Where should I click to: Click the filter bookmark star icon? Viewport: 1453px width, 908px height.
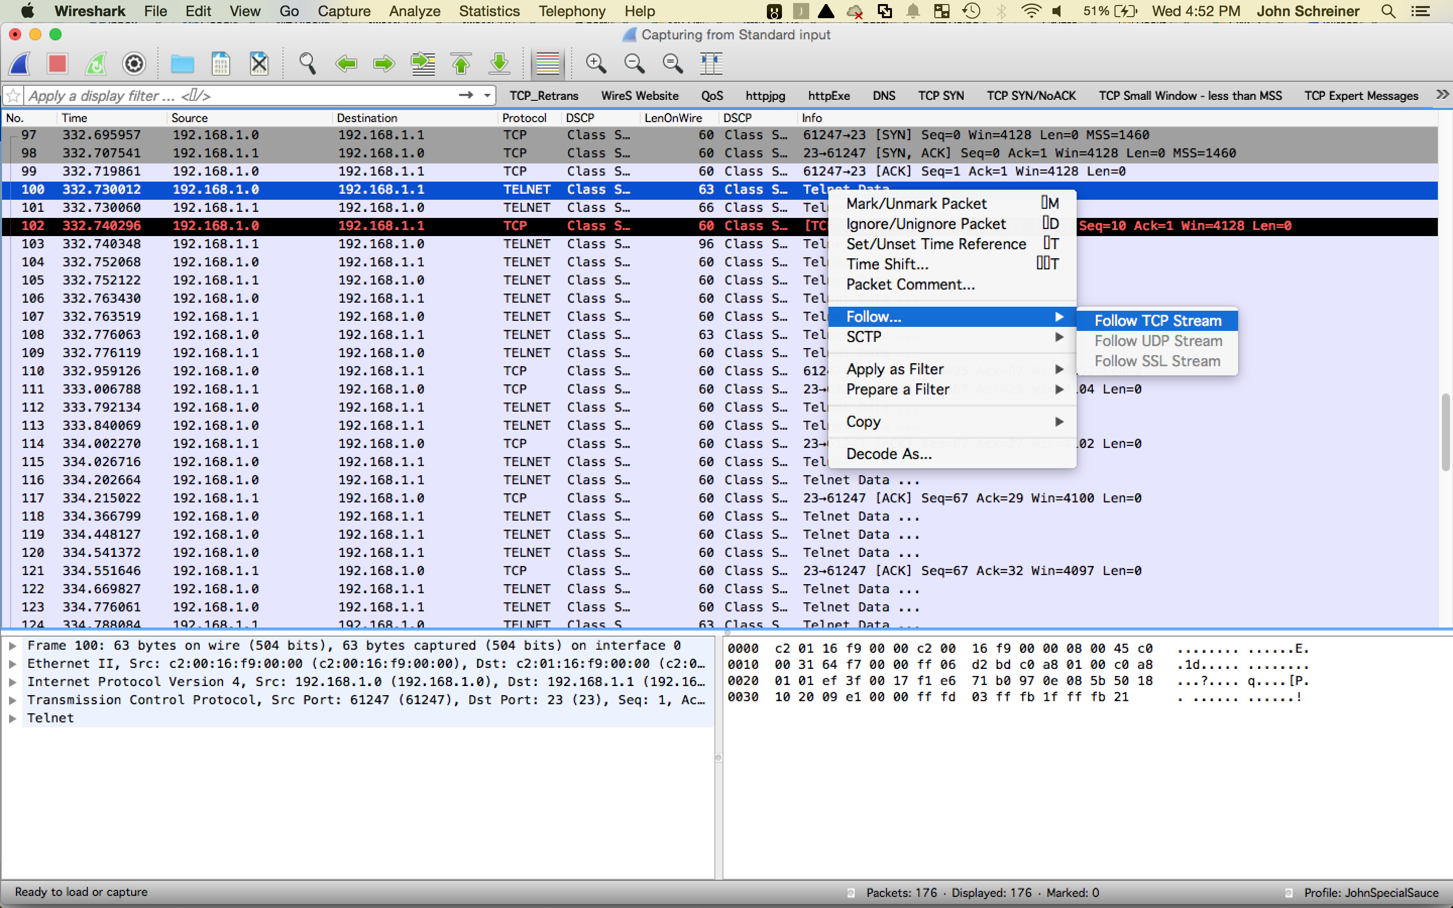click(x=13, y=95)
